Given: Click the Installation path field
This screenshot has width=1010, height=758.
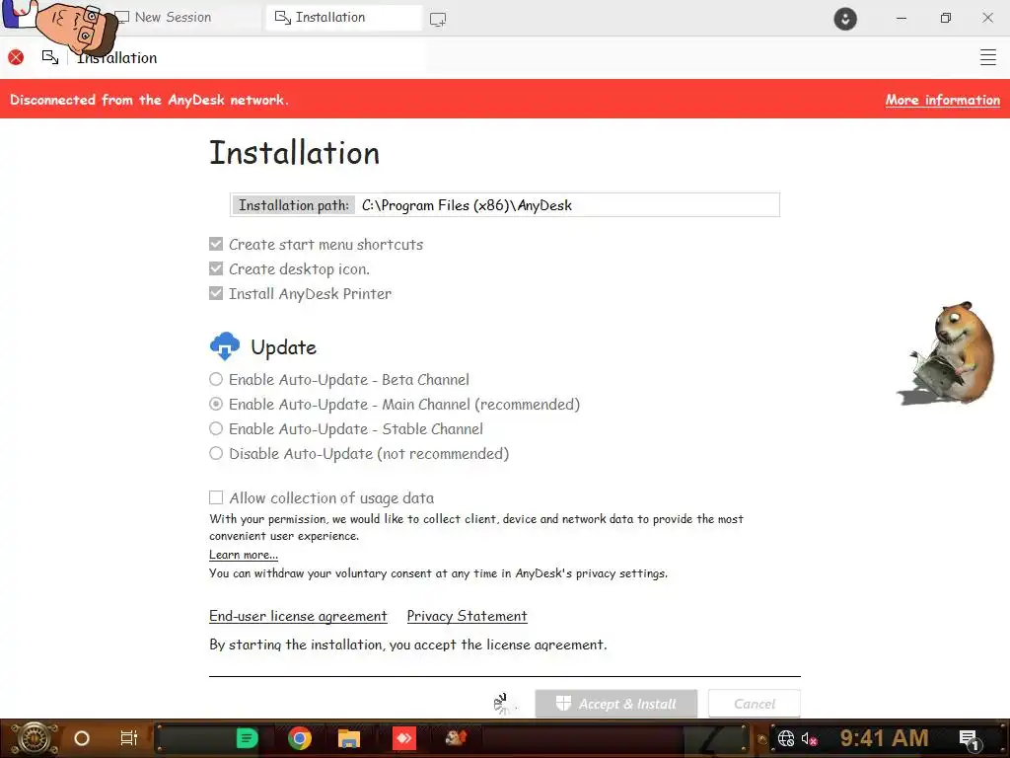Looking at the screenshot, I should pyautogui.click(x=504, y=205).
